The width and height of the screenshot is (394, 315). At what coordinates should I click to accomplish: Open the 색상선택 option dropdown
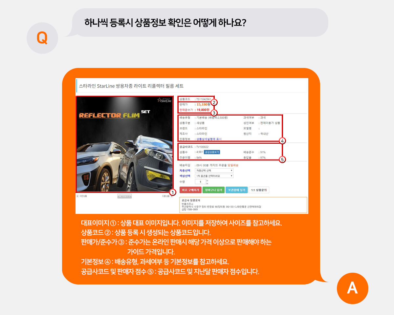click(214, 176)
